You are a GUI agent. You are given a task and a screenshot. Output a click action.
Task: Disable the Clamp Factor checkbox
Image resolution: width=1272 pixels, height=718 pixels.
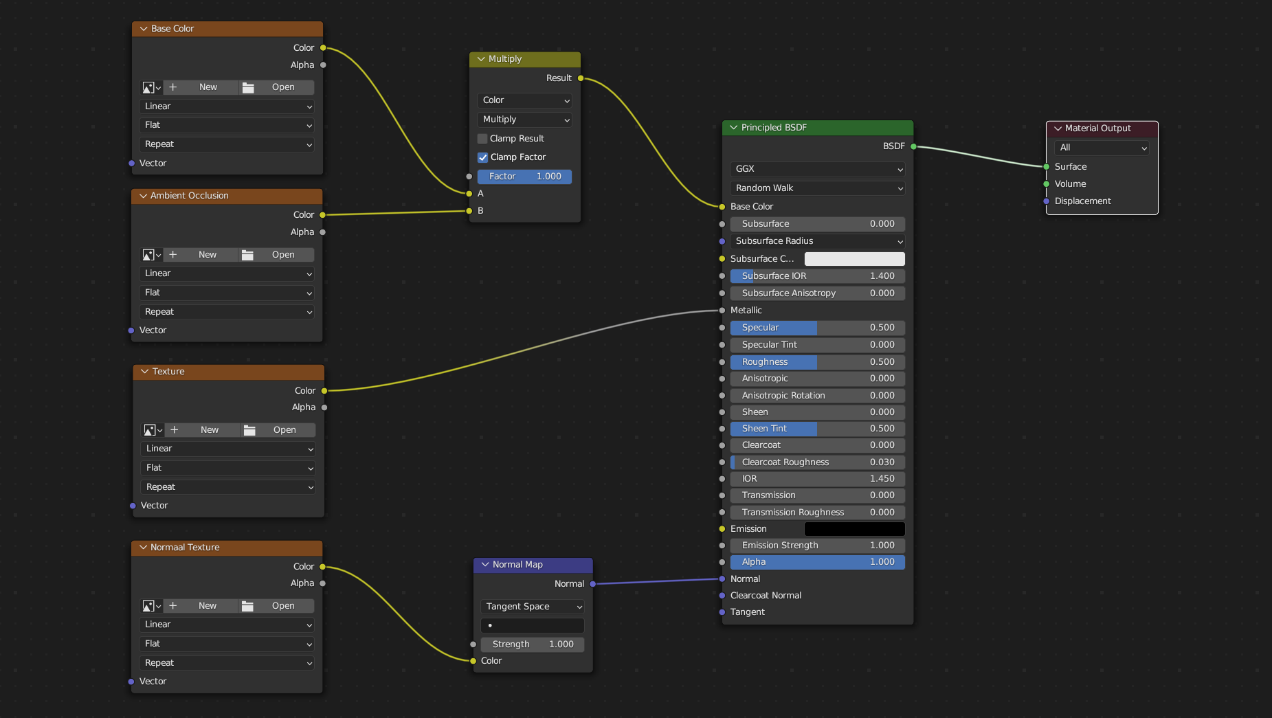click(482, 157)
